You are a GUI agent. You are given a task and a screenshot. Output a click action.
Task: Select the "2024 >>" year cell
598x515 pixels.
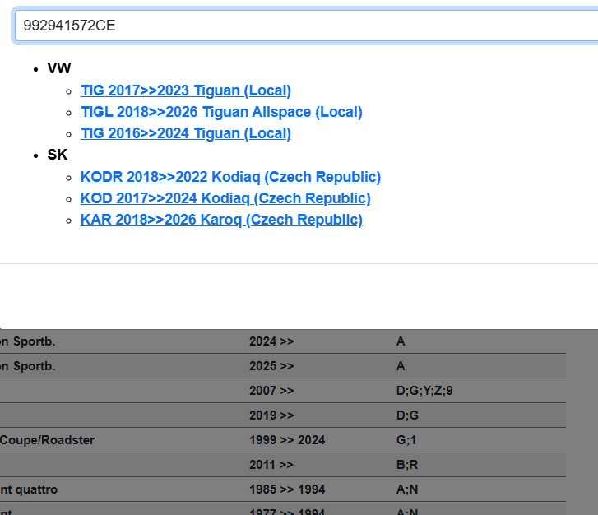click(x=271, y=341)
